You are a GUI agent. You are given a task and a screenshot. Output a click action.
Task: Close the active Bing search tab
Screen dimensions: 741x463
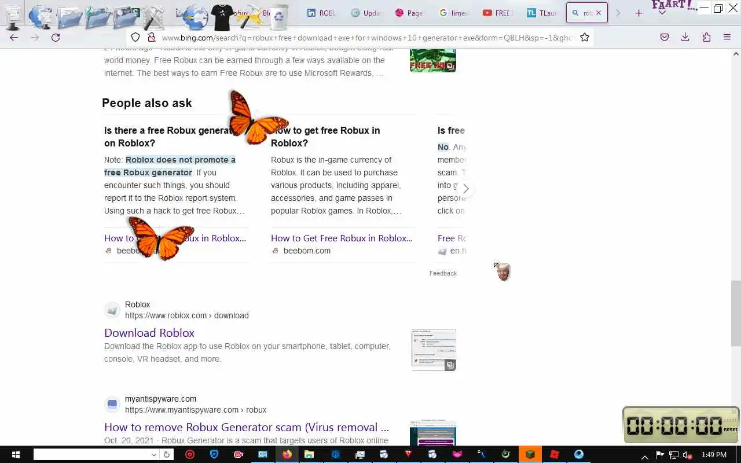(x=599, y=13)
